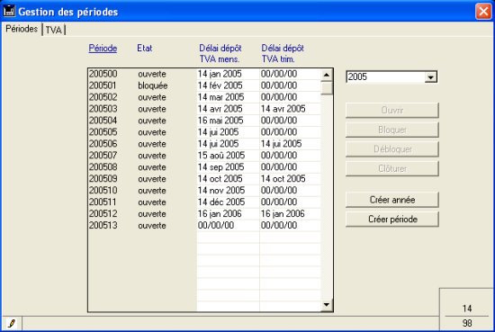Select period 200509 row

(204, 179)
